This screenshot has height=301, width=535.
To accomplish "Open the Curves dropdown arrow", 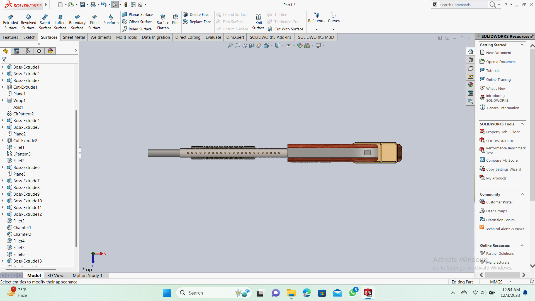I will pos(334,30).
